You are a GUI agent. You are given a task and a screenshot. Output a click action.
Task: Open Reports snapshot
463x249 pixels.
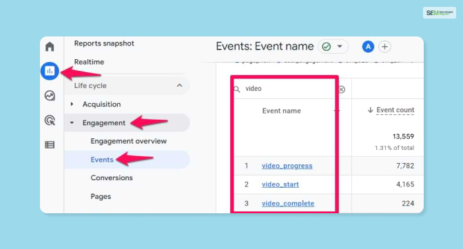click(104, 43)
